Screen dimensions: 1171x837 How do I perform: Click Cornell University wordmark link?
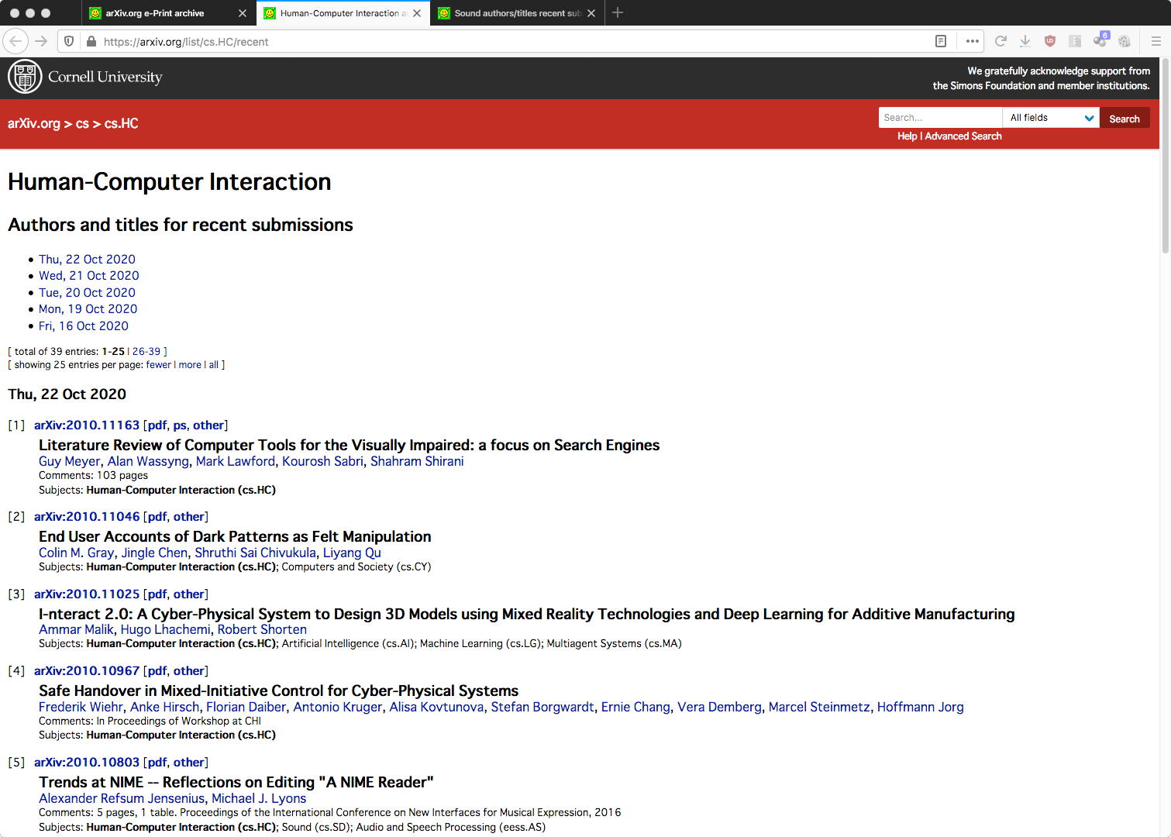click(105, 77)
